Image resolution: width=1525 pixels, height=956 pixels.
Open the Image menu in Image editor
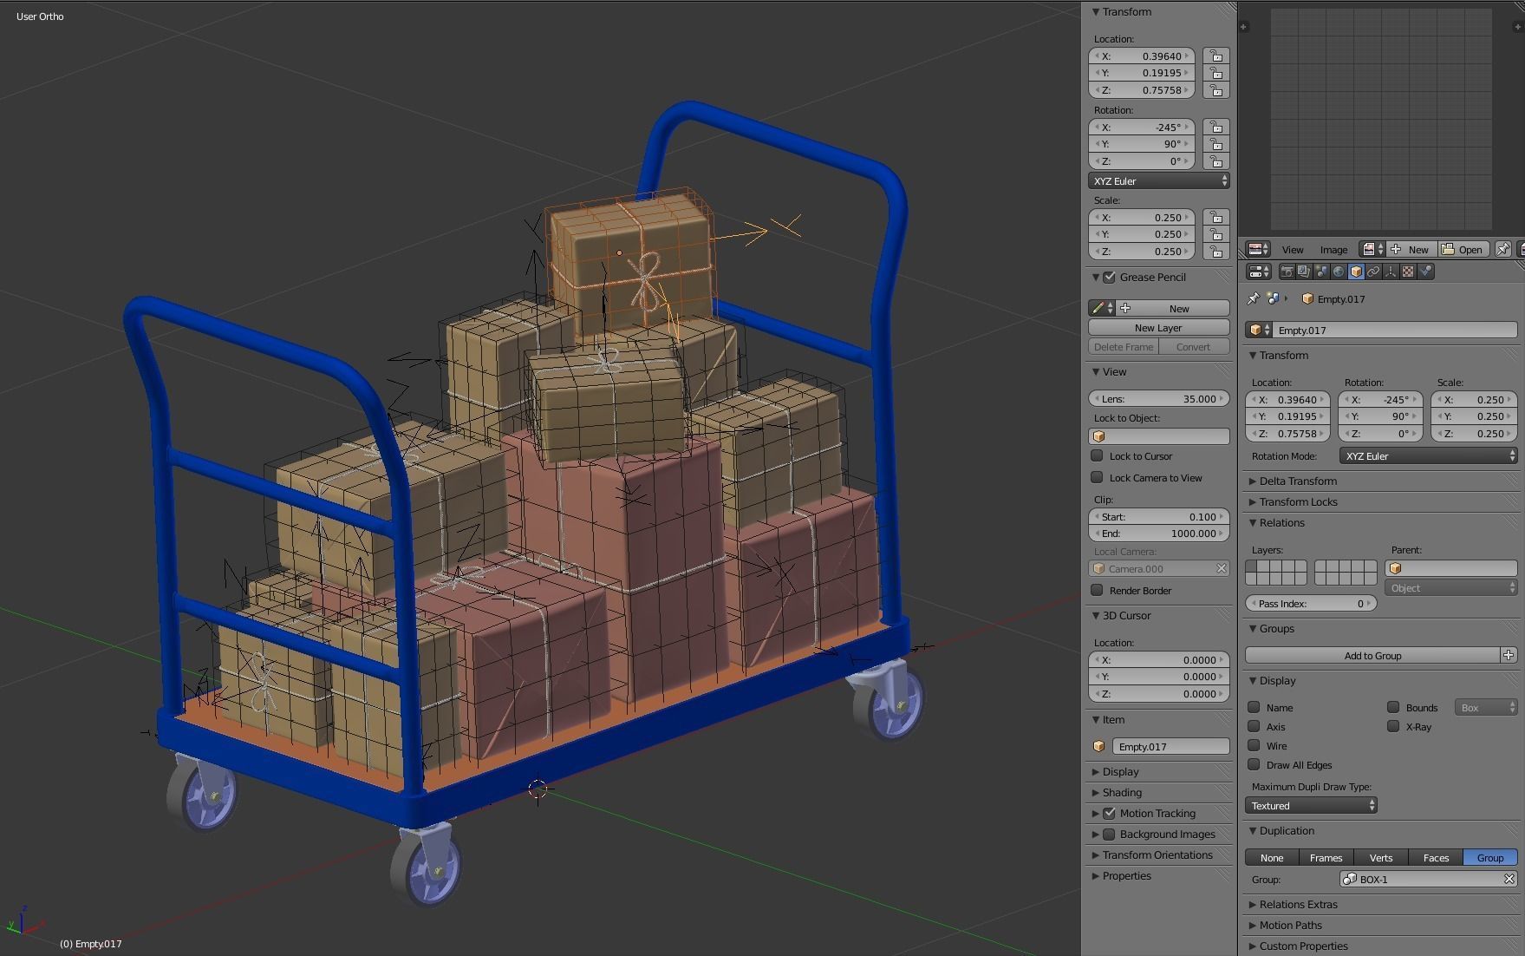(1333, 249)
